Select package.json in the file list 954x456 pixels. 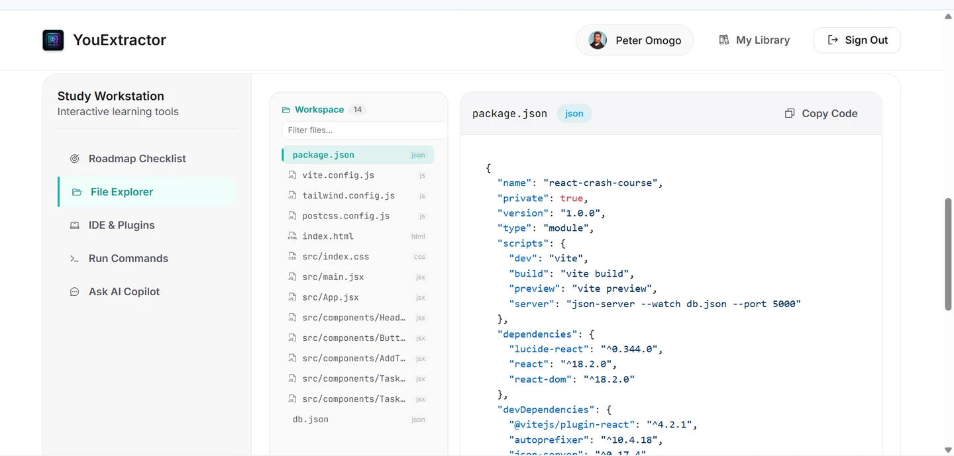pos(358,155)
